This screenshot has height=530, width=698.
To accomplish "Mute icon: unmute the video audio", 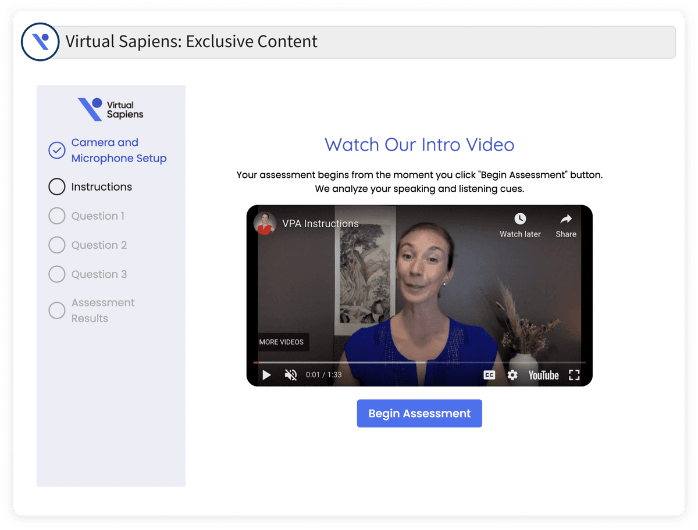I will tap(290, 375).
